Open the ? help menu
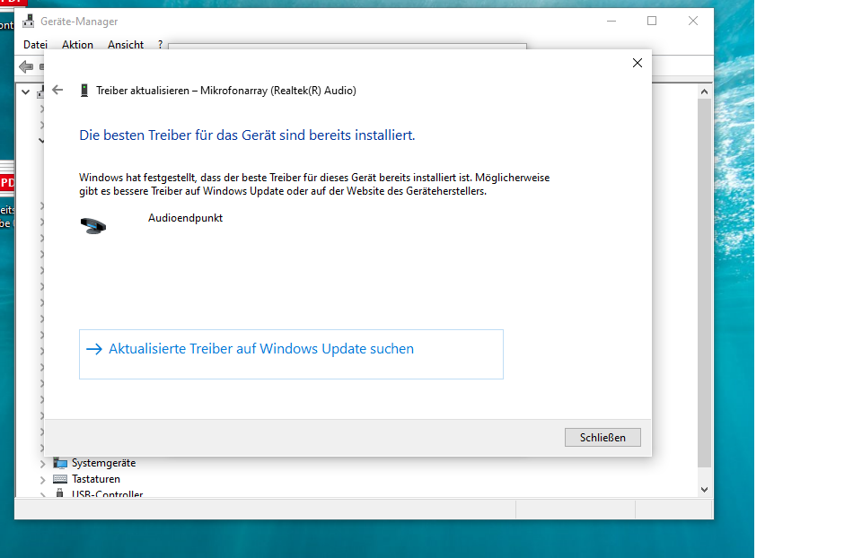Screen dimensions: 862x558 160,45
